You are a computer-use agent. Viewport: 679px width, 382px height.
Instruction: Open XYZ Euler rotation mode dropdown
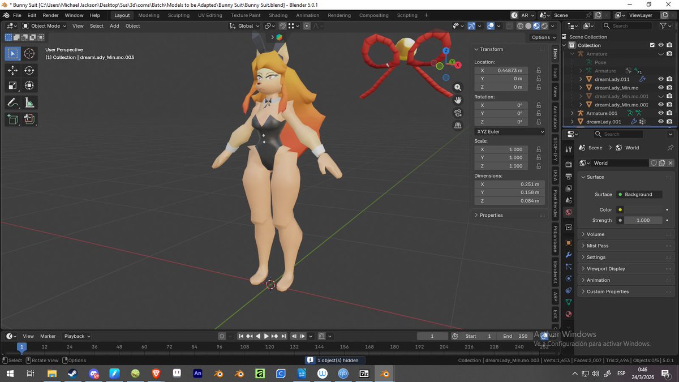point(510,131)
